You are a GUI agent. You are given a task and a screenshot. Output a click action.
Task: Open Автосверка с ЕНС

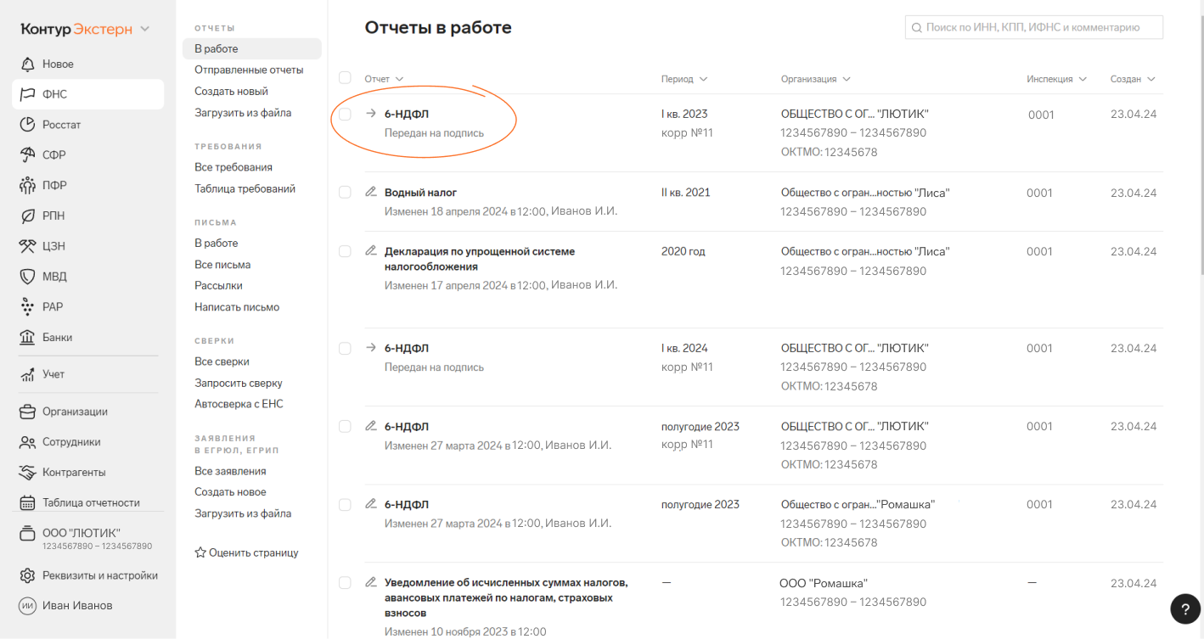pos(239,404)
